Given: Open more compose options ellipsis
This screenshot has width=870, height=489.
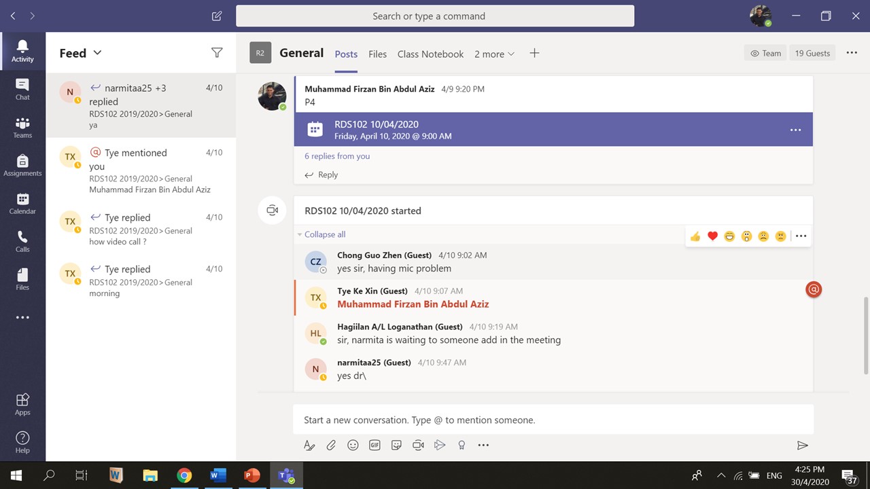Looking at the screenshot, I should click(x=483, y=445).
